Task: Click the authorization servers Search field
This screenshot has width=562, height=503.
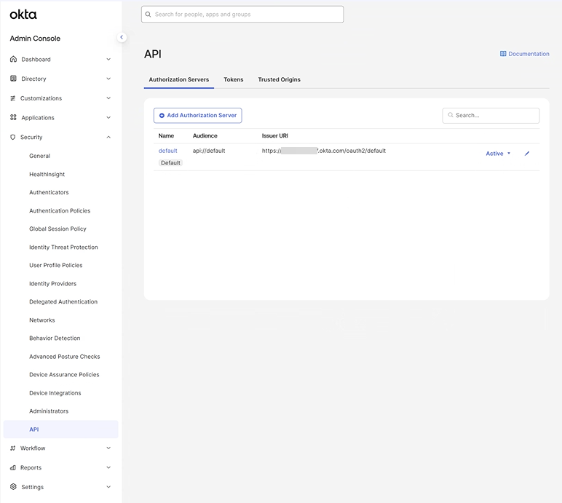Action: pyautogui.click(x=491, y=116)
